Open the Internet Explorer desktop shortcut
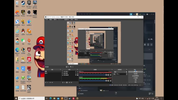 pyautogui.click(x=17, y=33)
